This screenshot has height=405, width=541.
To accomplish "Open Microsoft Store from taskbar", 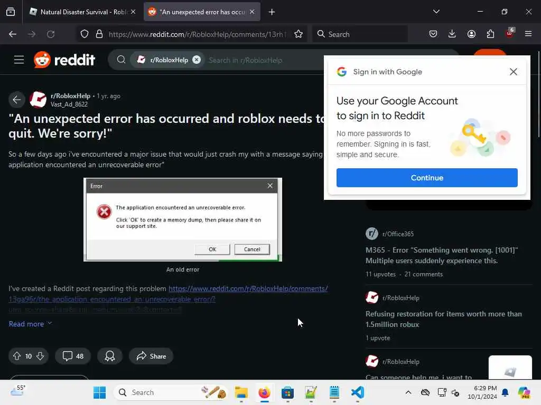I will click(x=287, y=392).
